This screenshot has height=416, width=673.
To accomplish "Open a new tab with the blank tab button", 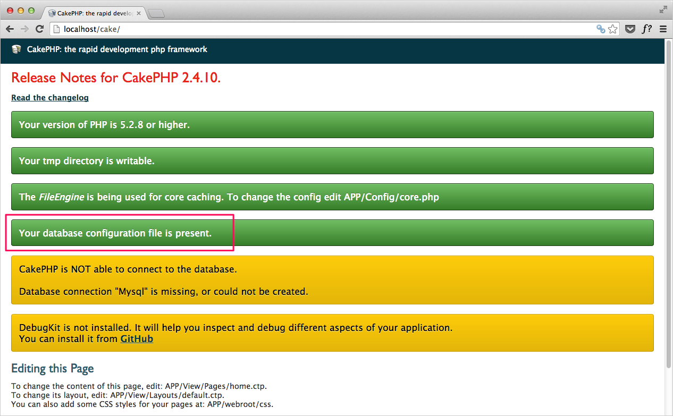I will pos(156,13).
